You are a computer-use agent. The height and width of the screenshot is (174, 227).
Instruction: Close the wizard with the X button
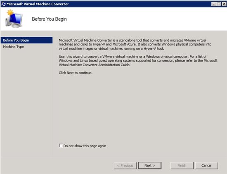224,4
